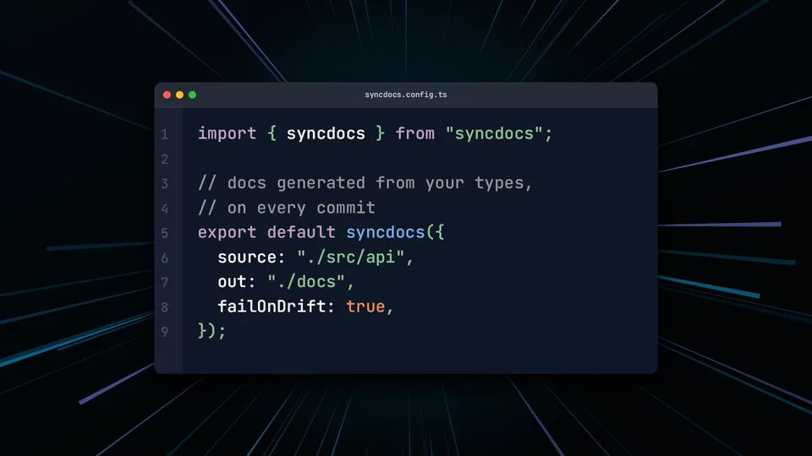Click line number 8 in the gutter
The height and width of the screenshot is (456, 812).
[165, 307]
